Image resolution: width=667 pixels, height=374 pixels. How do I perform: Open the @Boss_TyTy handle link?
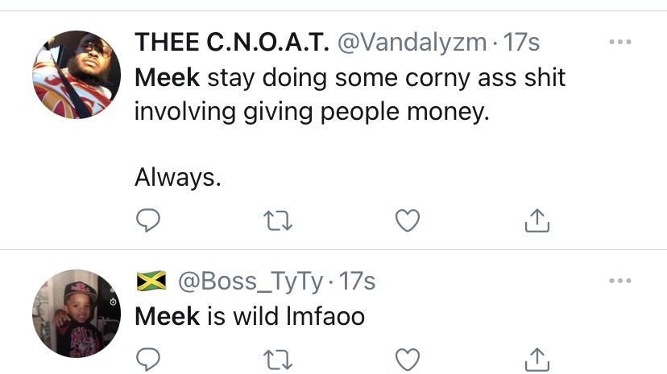coord(251,282)
